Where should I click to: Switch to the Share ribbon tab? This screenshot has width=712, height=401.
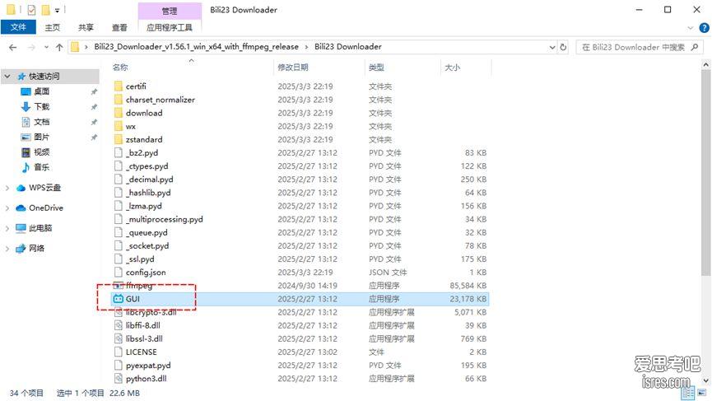[x=86, y=27]
